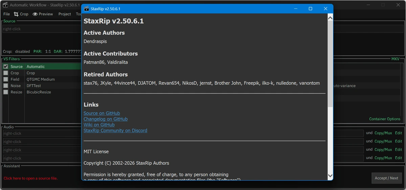Open Source on GitHub link
The image size is (406, 190).
click(102, 113)
